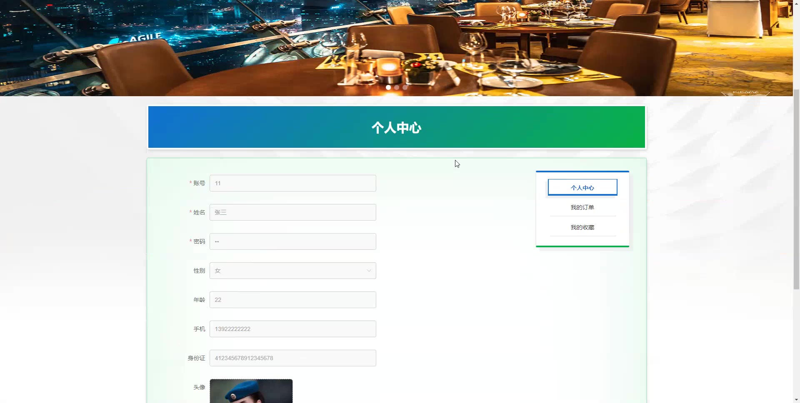Click the scrollbar down arrow
The image size is (800, 403).
pos(796,400)
